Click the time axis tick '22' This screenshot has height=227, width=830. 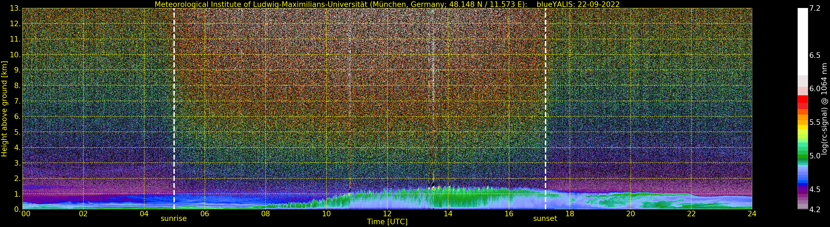pyautogui.click(x=691, y=214)
